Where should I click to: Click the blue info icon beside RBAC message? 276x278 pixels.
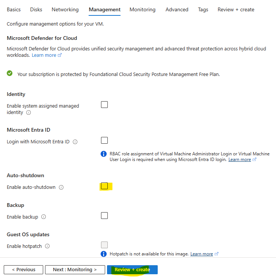[x=104, y=154]
